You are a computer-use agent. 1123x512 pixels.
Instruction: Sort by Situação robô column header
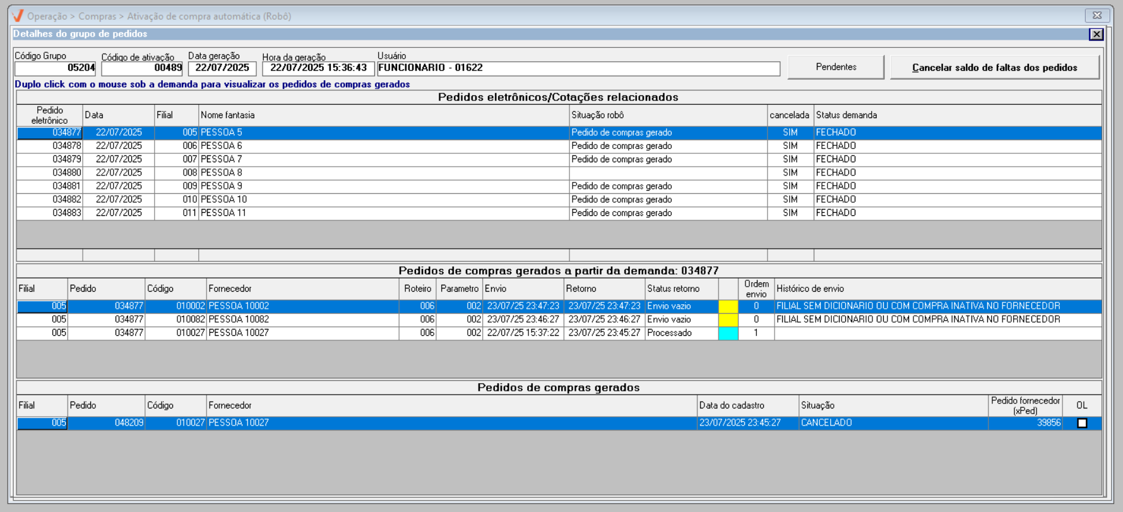[x=667, y=115]
